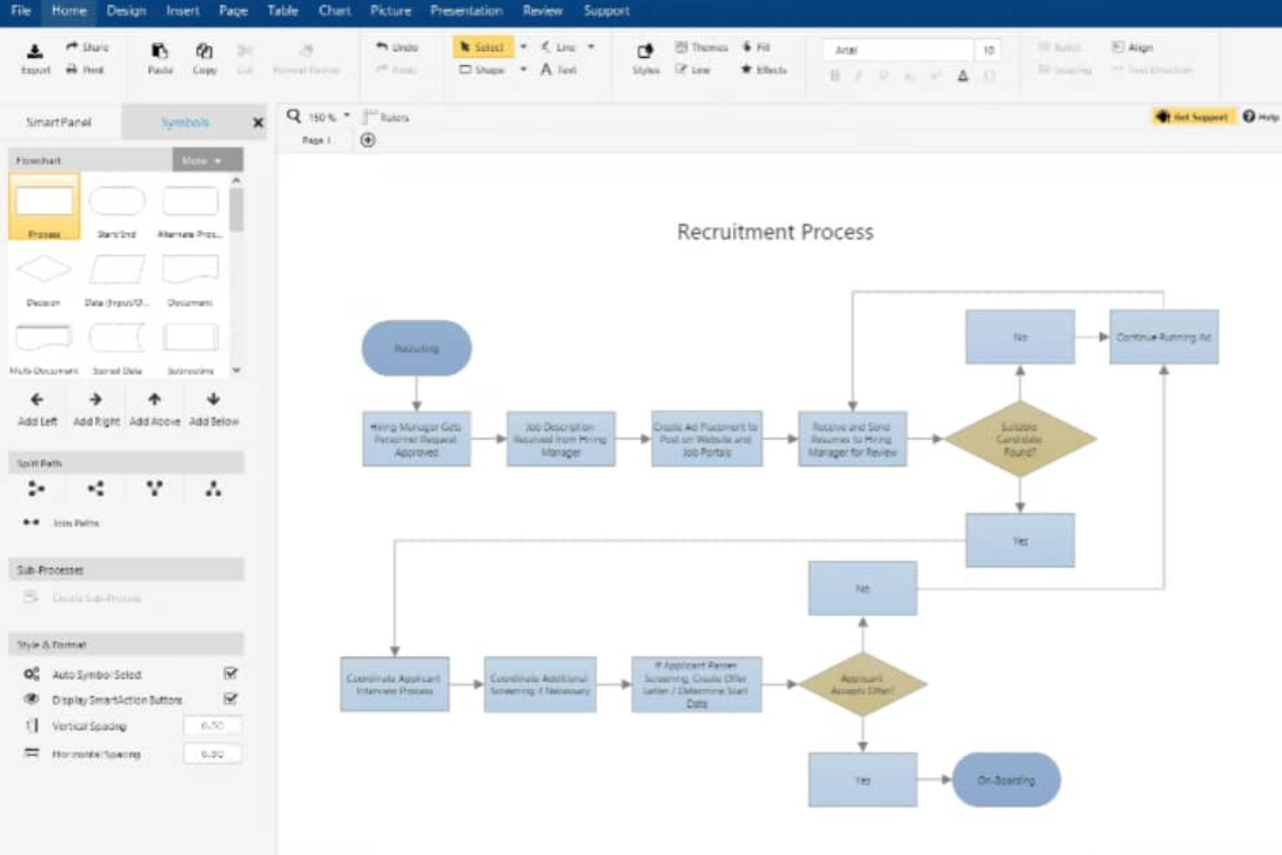The height and width of the screenshot is (855, 1282).
Task: Select the Continue Running Ad box
Action: pos(1163,337)
